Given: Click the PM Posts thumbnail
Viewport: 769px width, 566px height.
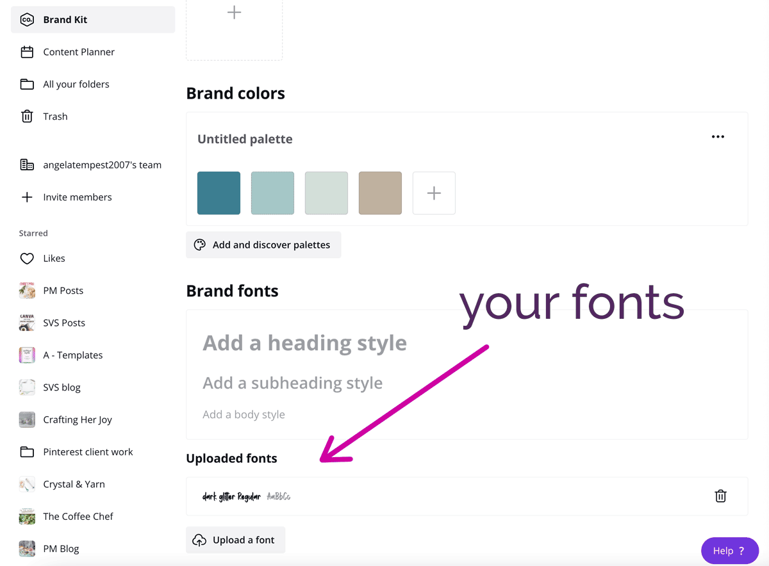Looking at the screenshot, I should pyautogui.click(x=27, y=291).
